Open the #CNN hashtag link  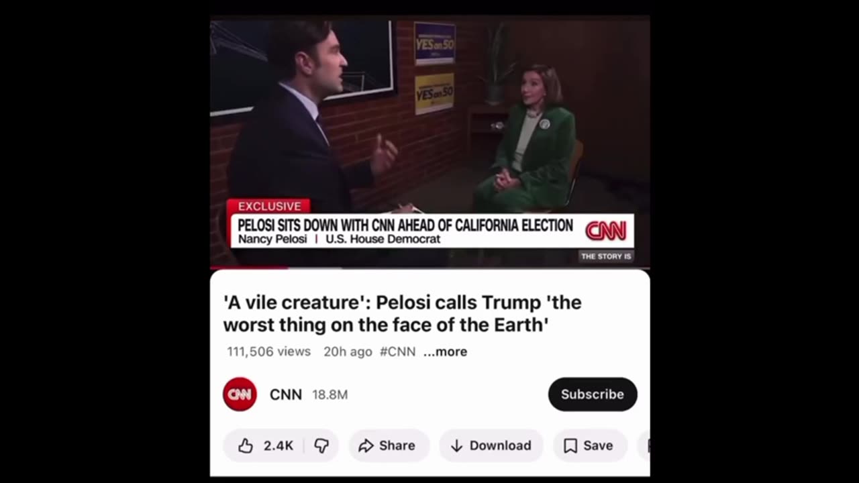pos(397,352)
